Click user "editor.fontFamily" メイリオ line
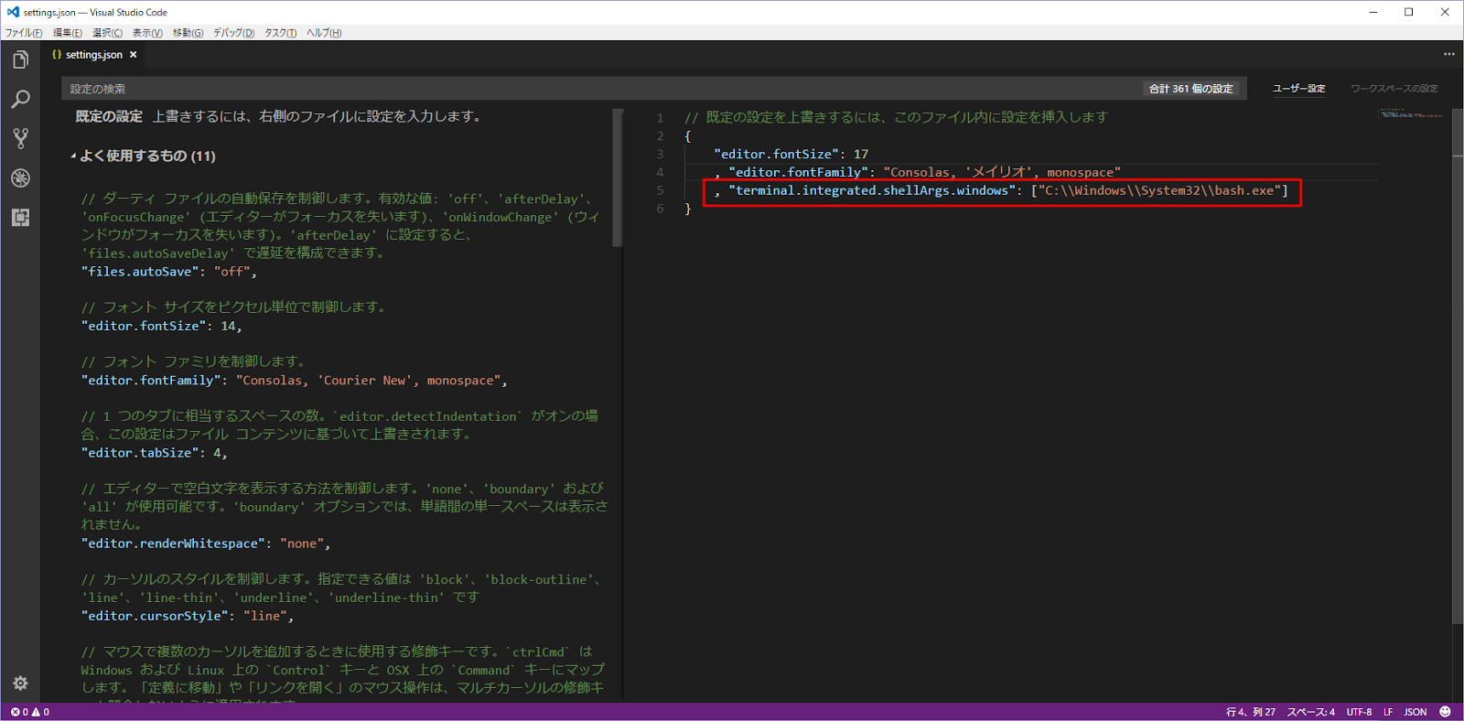This screenshot has width=1464, height=721. (918, 172)
